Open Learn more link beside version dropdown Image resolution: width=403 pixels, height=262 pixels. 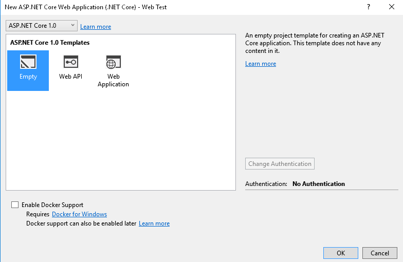coord(96,27)
